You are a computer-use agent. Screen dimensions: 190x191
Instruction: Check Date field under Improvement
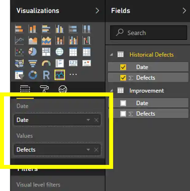(x=123, y=103)
